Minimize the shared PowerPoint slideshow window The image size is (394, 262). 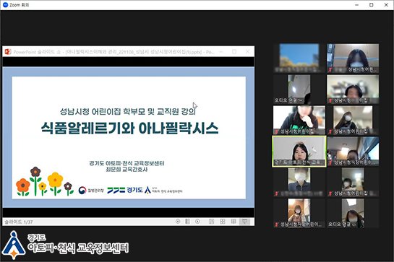221,52
